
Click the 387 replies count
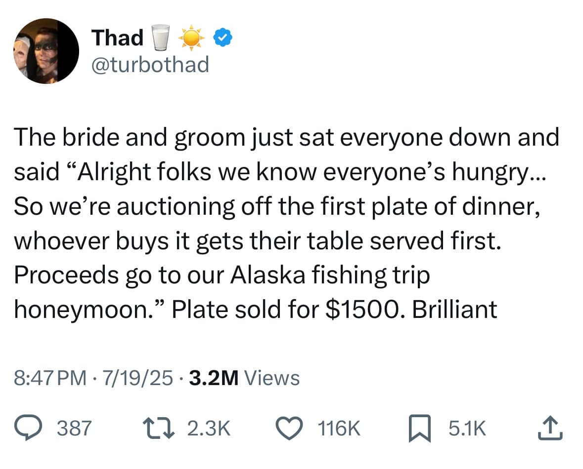(x=75, y=429)
